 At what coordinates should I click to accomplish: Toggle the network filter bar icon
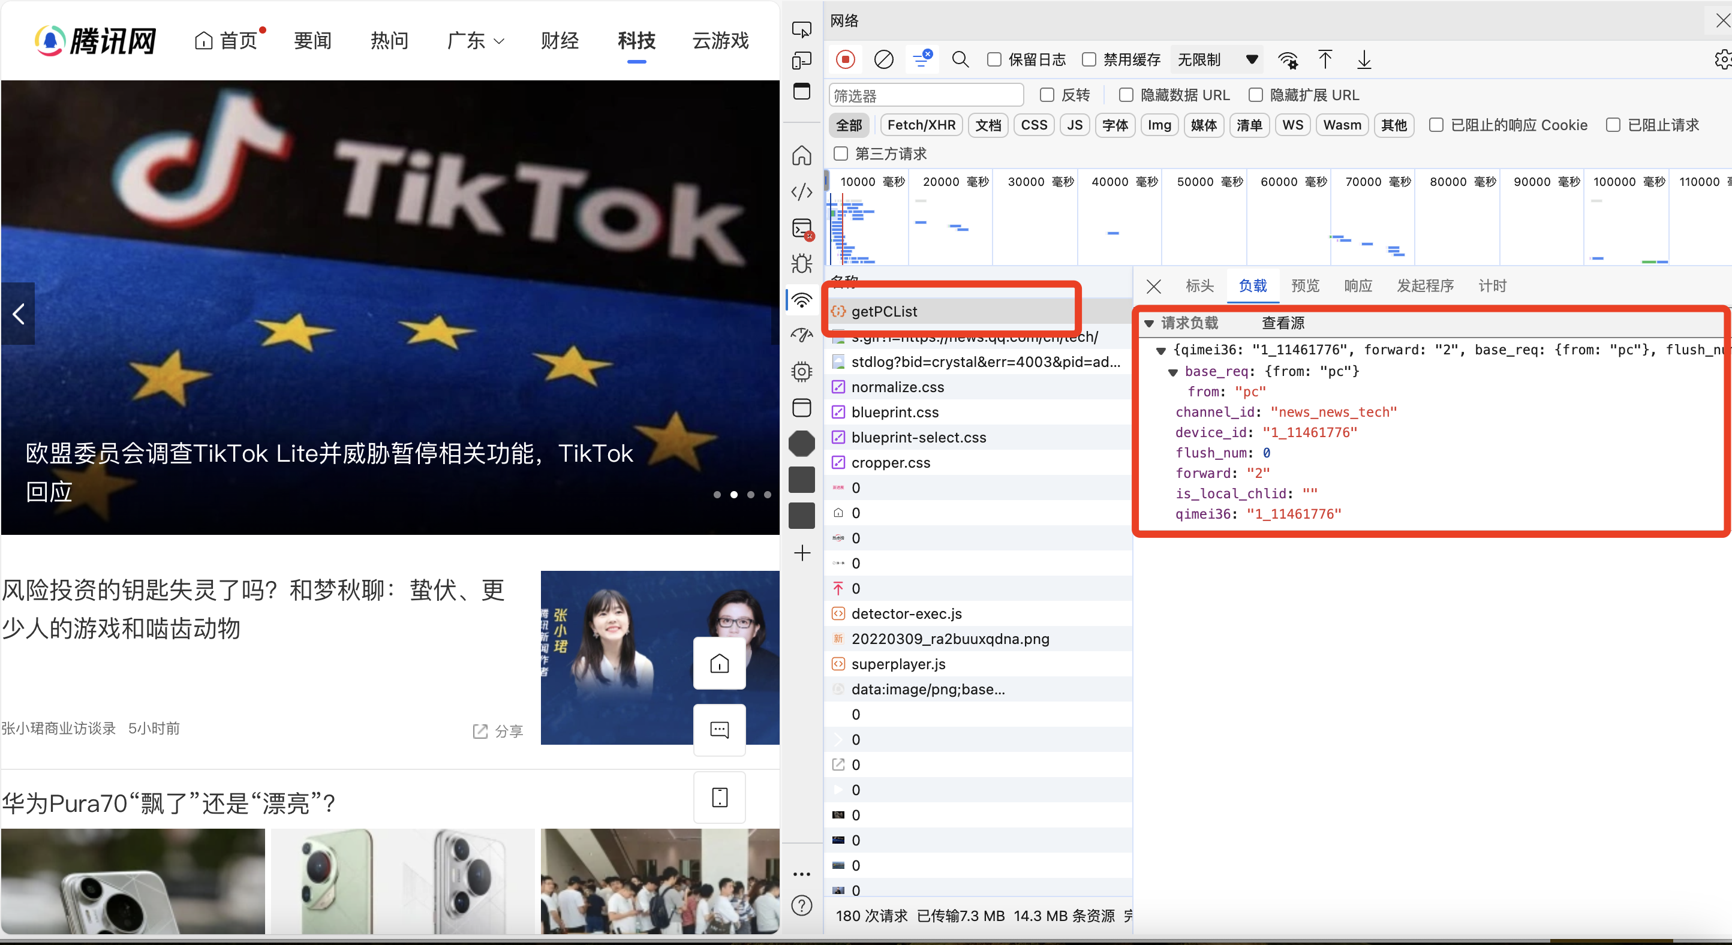coord(922,59)
